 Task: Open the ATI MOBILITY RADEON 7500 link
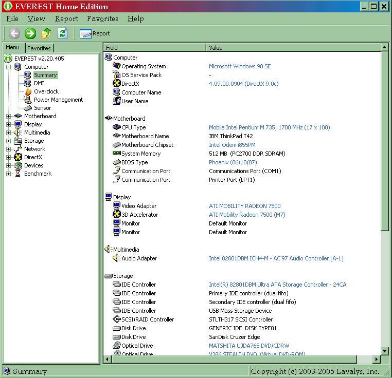click(245, 206)
